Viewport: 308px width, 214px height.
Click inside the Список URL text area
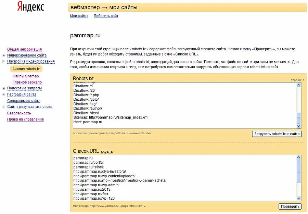coord(185,178)
